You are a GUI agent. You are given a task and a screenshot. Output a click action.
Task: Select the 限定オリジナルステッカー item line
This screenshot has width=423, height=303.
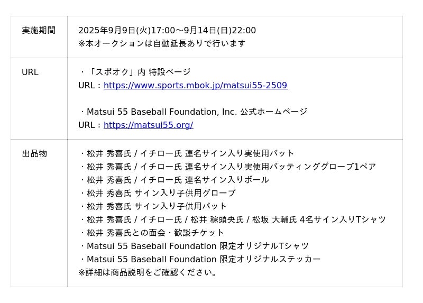click(199, 260)
